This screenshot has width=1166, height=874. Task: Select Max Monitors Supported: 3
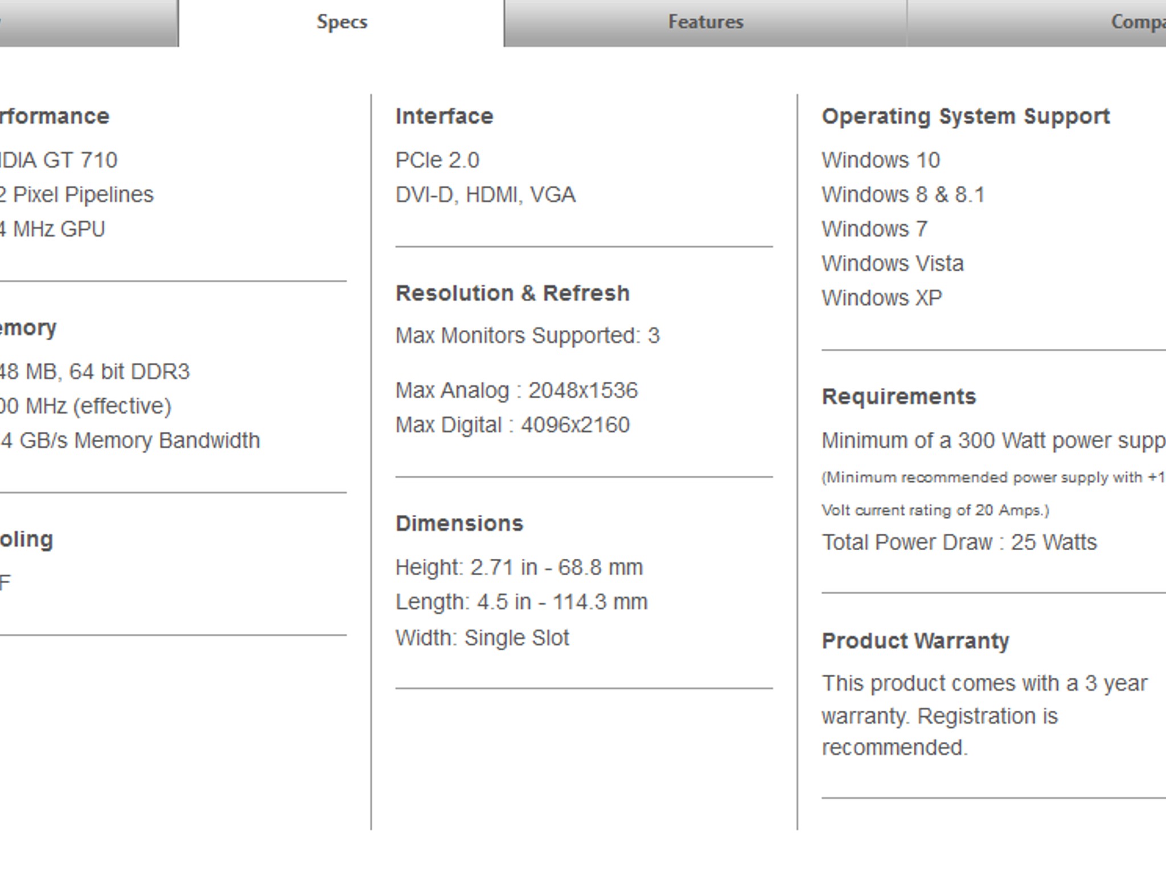coord(528,336)
